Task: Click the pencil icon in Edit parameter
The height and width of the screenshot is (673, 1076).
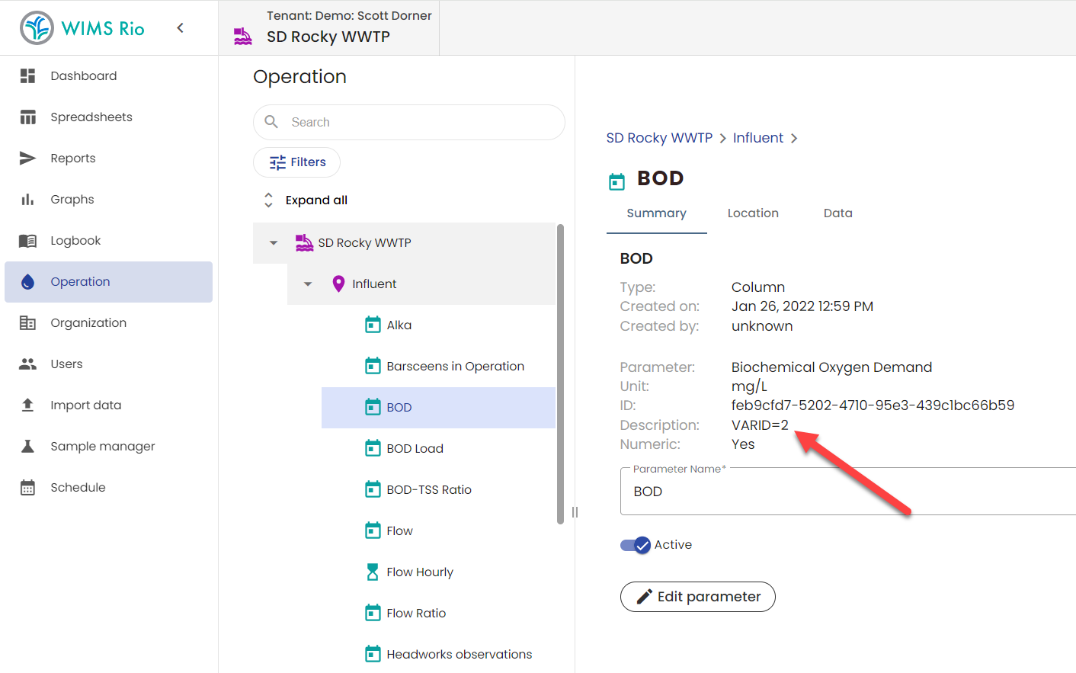Action: tap(645, 597)
